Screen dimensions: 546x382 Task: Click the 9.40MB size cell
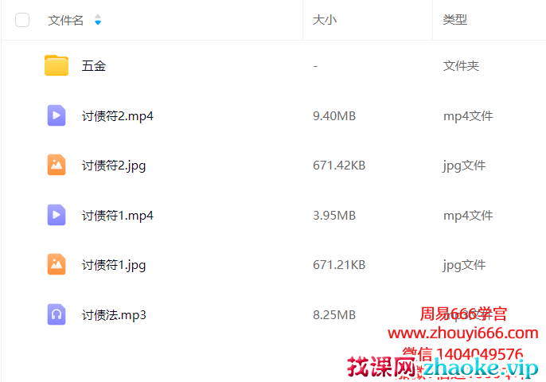point(334,116)
